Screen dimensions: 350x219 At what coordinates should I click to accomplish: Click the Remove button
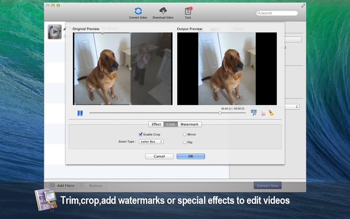[93, 185]
